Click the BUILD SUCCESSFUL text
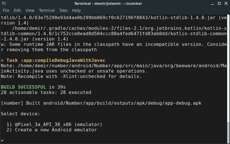 tap(23, 87)
